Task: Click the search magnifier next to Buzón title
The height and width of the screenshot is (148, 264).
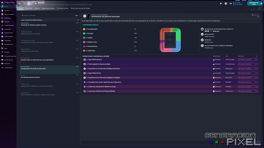Action: [x=36, y=4]
